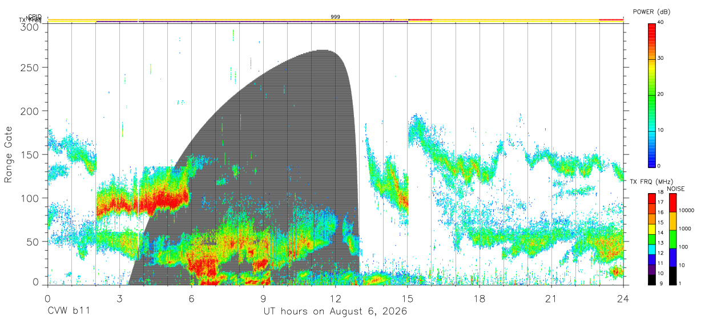Click the green segment of the NOISE color bar
Image resolution: width=701 pixels, height=323 pixels.
pyautogui.click(x=672, y=239)
